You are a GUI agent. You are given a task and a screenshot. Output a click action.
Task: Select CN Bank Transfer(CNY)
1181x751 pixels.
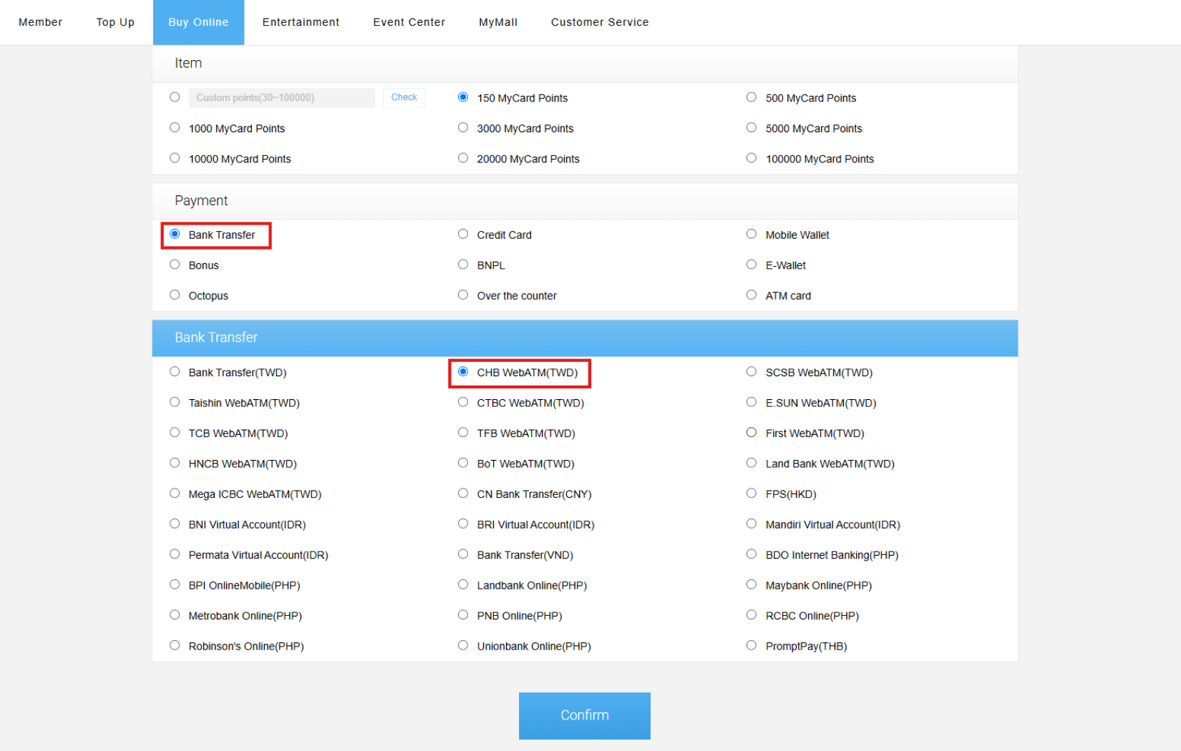tap(463, 494)
